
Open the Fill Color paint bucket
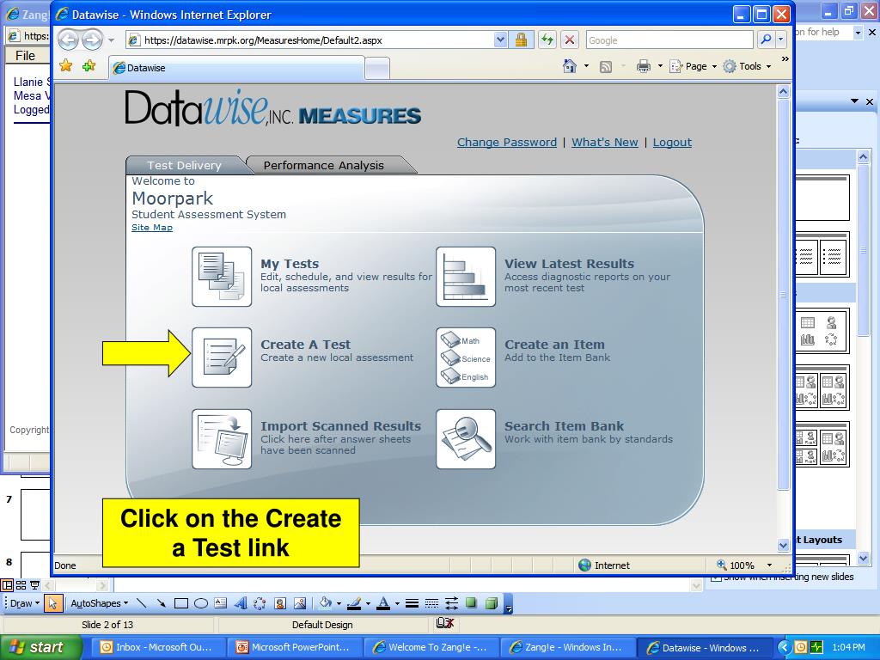325,603
